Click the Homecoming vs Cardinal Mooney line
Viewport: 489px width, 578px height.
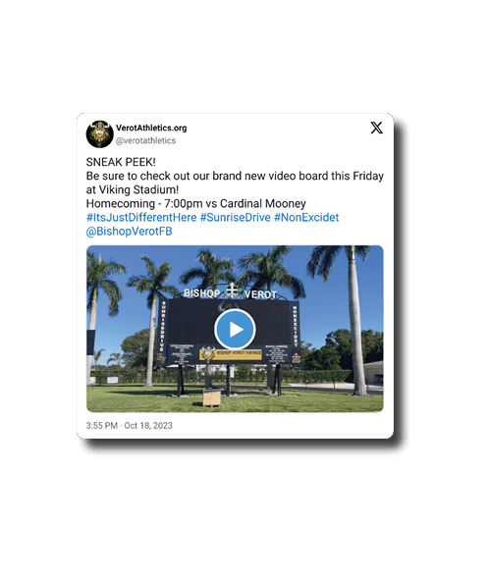pyautogui.click(x=196, y=203)
